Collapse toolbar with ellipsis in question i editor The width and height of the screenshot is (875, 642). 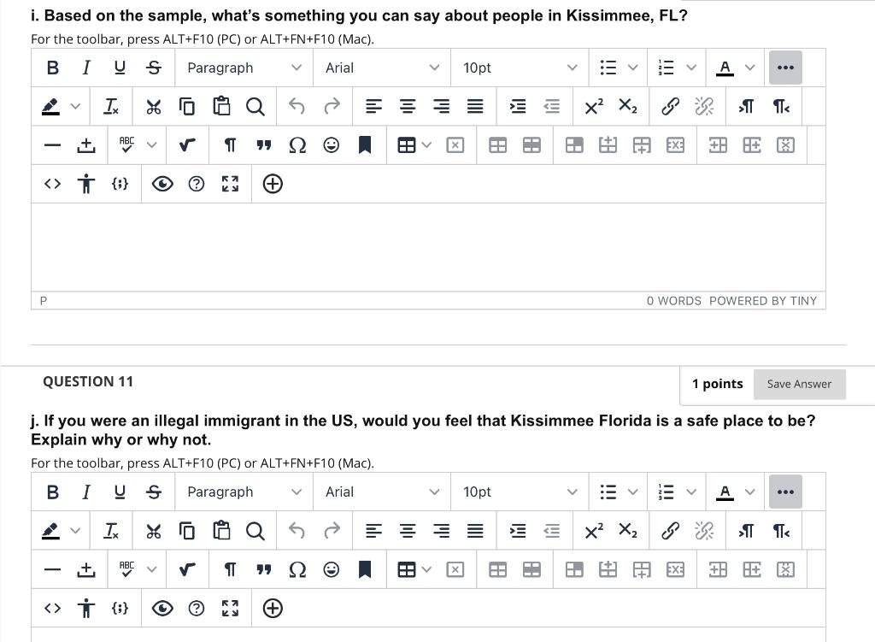point(785,68)
